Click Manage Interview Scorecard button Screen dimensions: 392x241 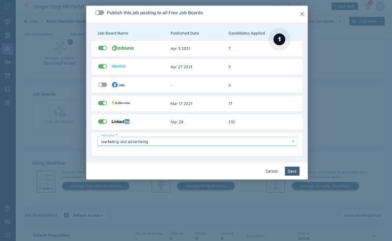95,186
